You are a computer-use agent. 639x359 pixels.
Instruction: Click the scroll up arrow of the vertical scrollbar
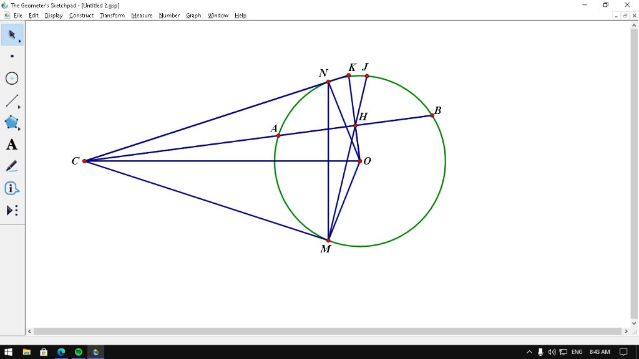[634, 25]
